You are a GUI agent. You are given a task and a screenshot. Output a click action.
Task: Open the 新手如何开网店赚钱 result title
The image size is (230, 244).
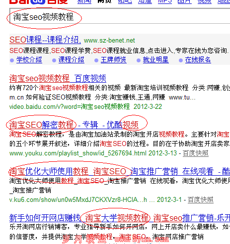[x=120, y=218]
